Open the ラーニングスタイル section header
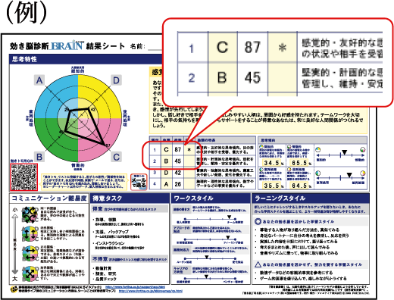The height and width of the screenshot is (300, 394). click(311, 198)
